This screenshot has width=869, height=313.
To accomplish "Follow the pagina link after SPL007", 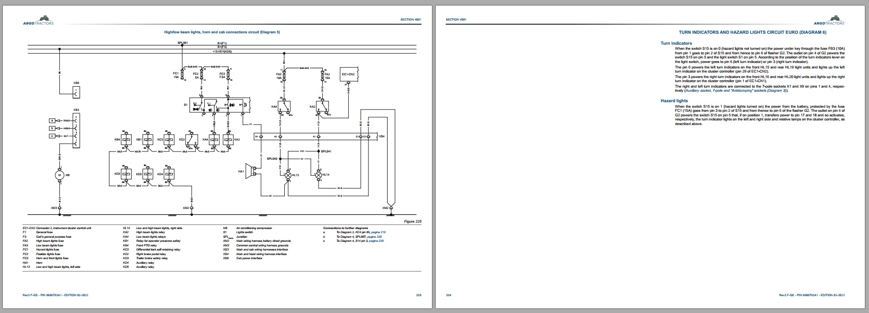I will 374,237.
